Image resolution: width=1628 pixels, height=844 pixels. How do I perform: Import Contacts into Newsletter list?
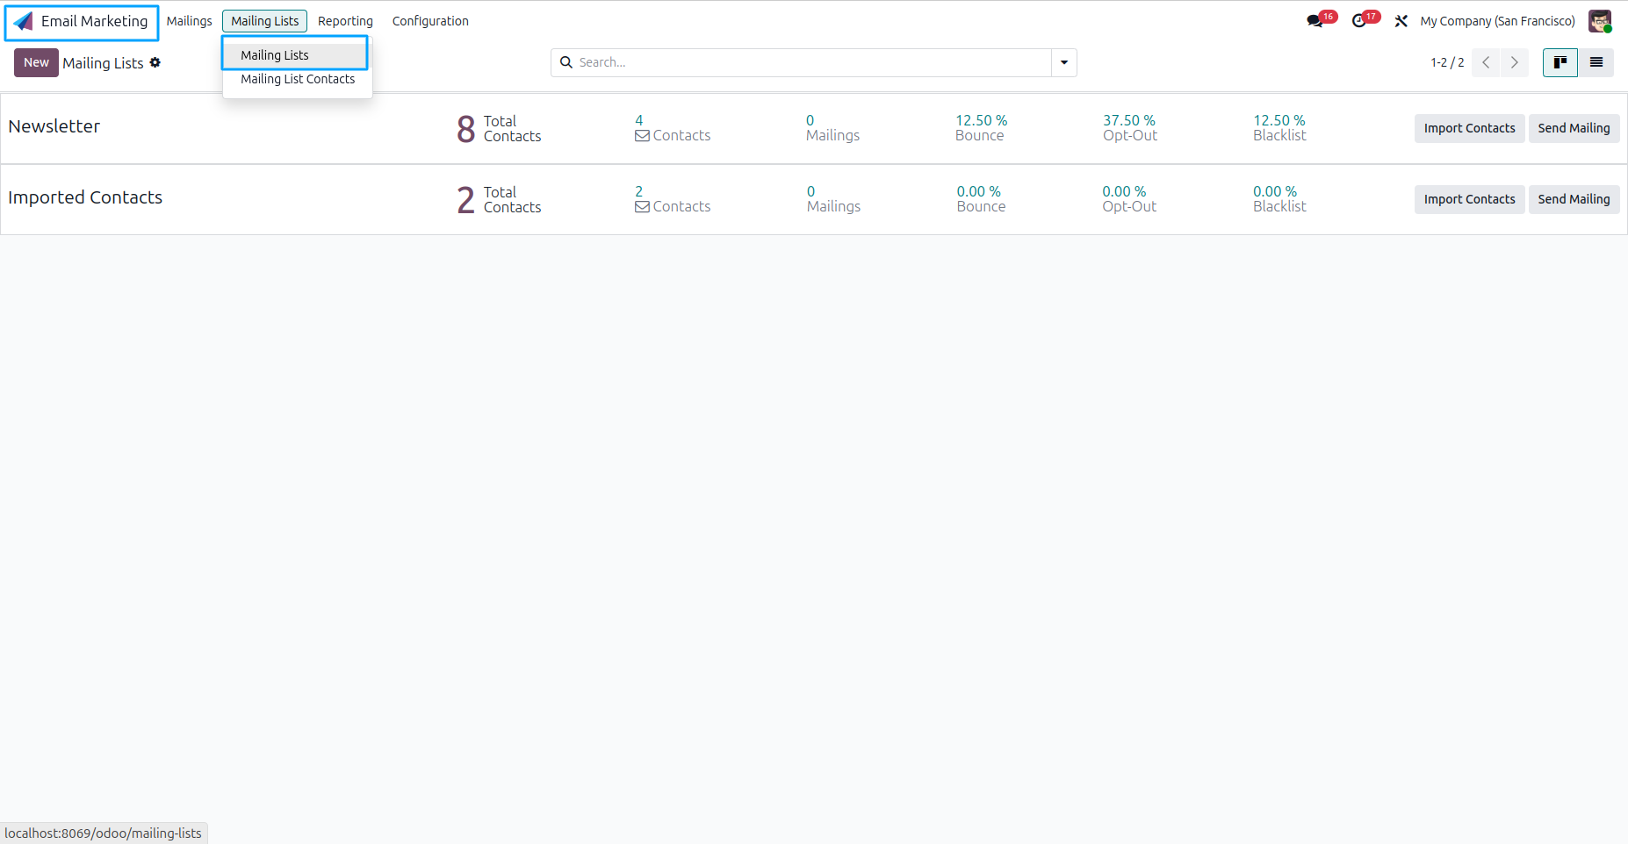(x=1469, y=128)
